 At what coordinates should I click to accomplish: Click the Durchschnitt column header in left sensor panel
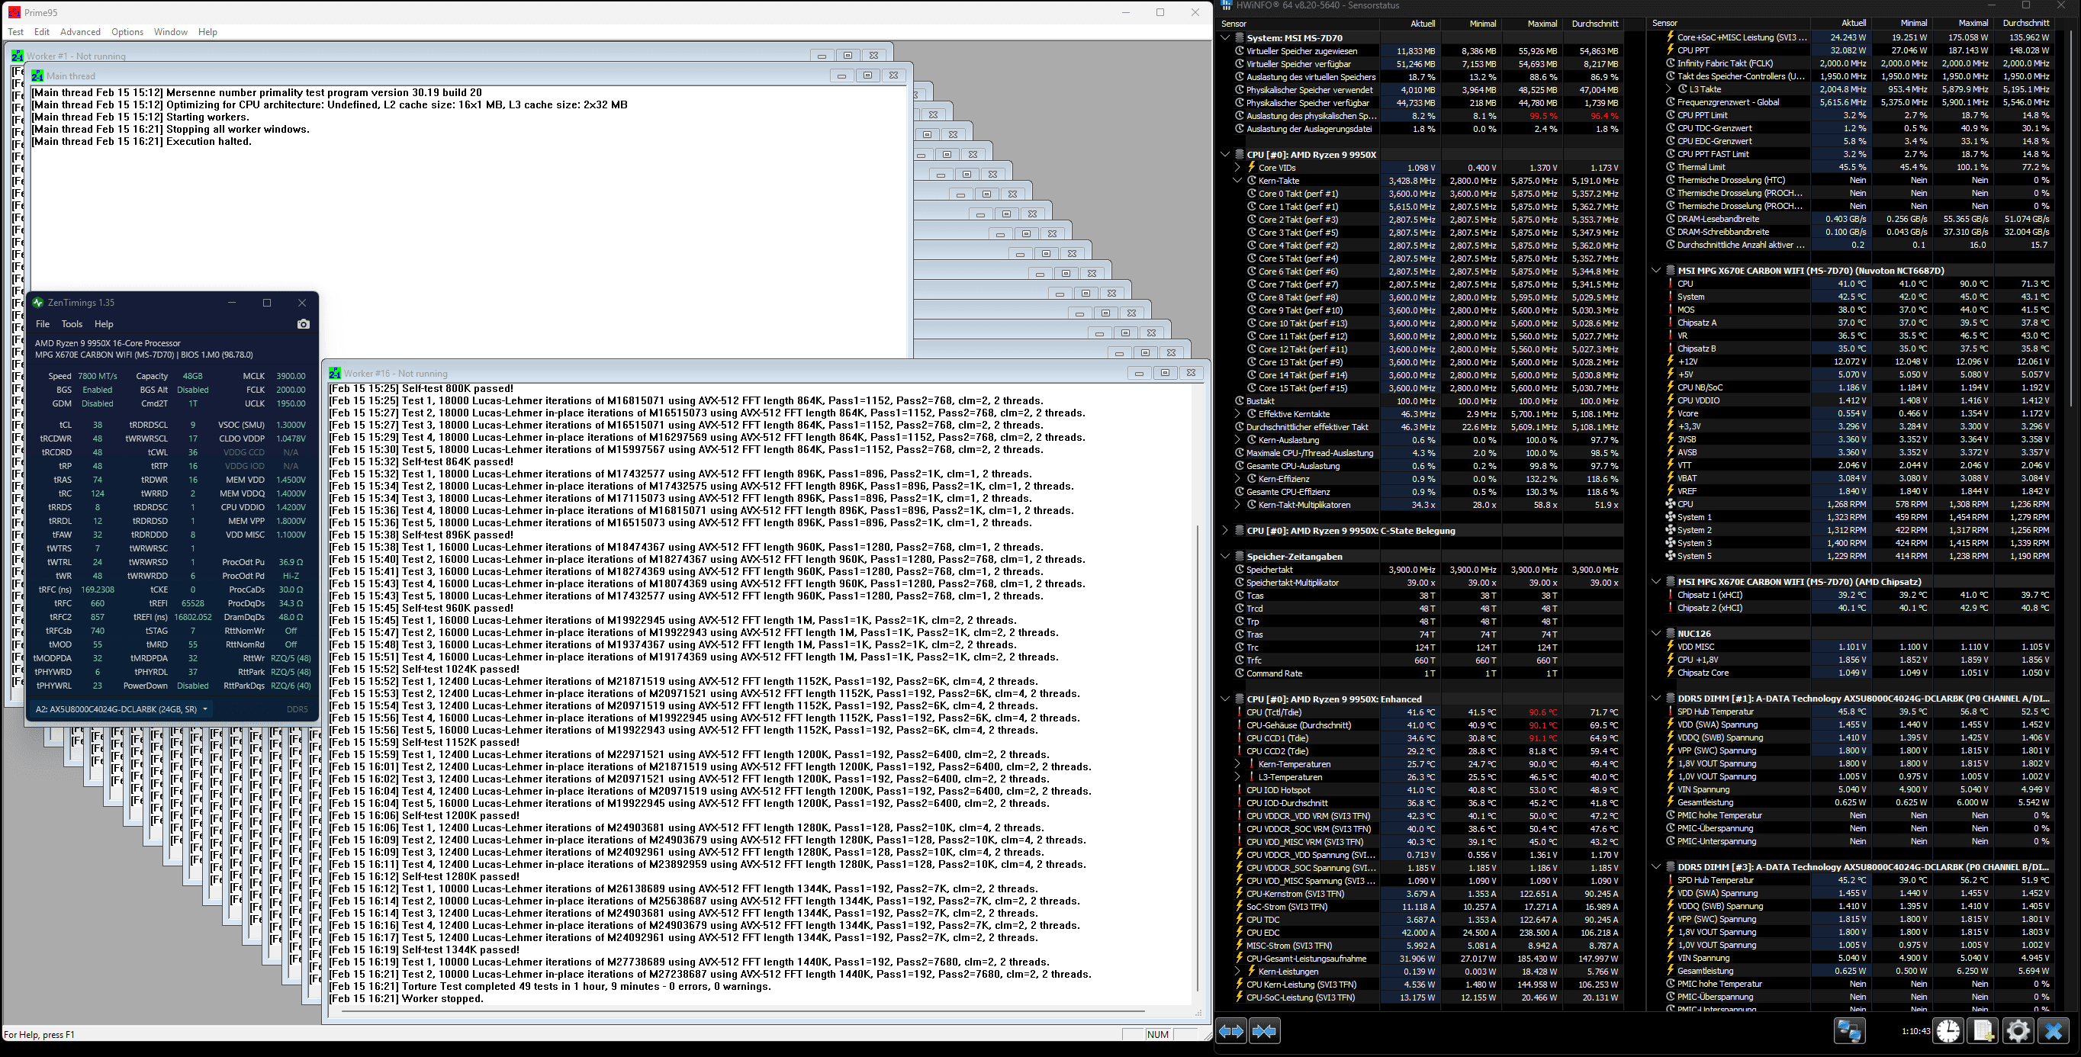pos(1594,24)
